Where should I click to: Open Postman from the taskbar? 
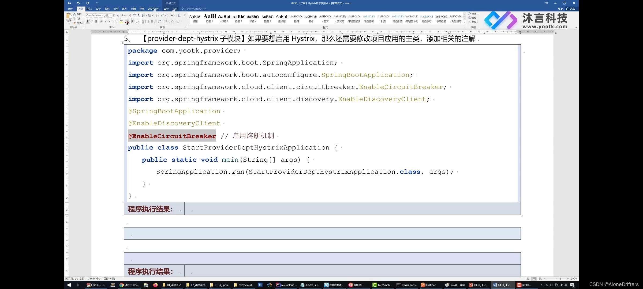428,285
